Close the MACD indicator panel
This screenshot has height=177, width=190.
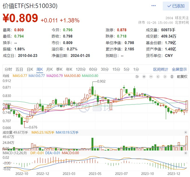185,153
